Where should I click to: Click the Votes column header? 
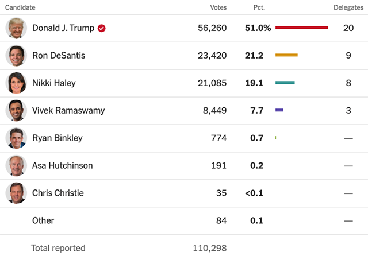coord(218,7)
